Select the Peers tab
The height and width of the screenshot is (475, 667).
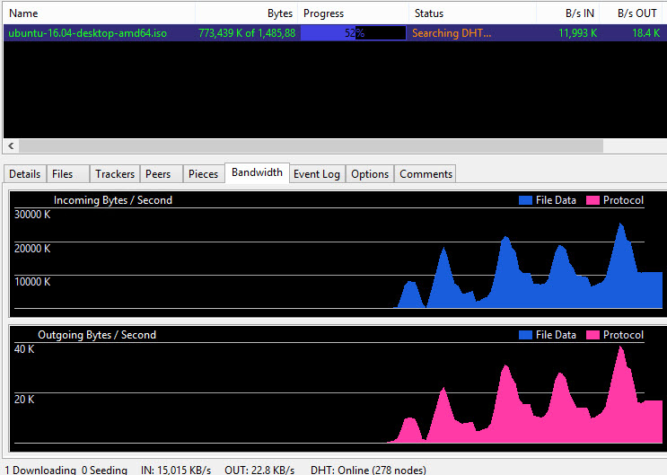pyautogui.click(x=162, y=174)
